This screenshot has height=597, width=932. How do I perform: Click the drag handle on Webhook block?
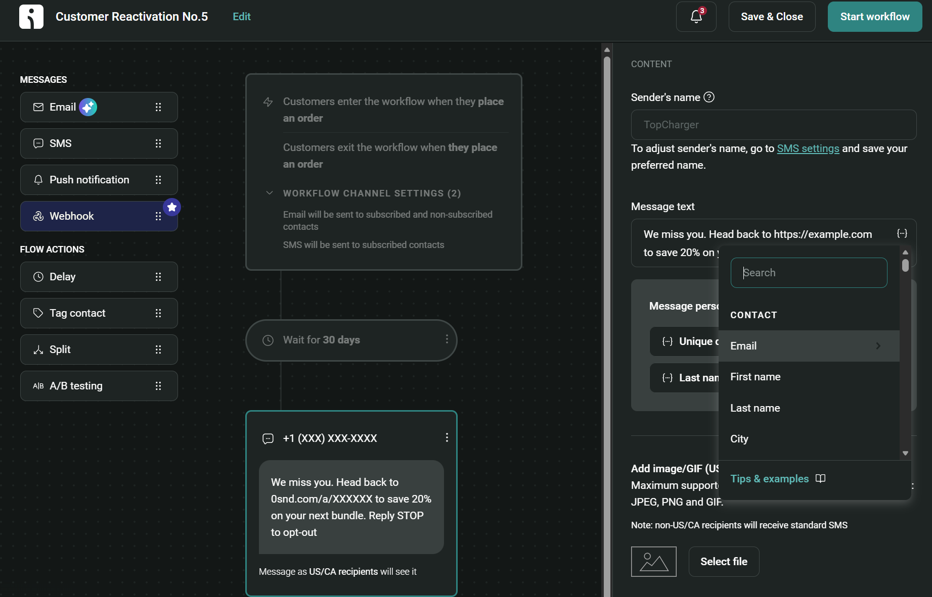click(x=158, y=216)
